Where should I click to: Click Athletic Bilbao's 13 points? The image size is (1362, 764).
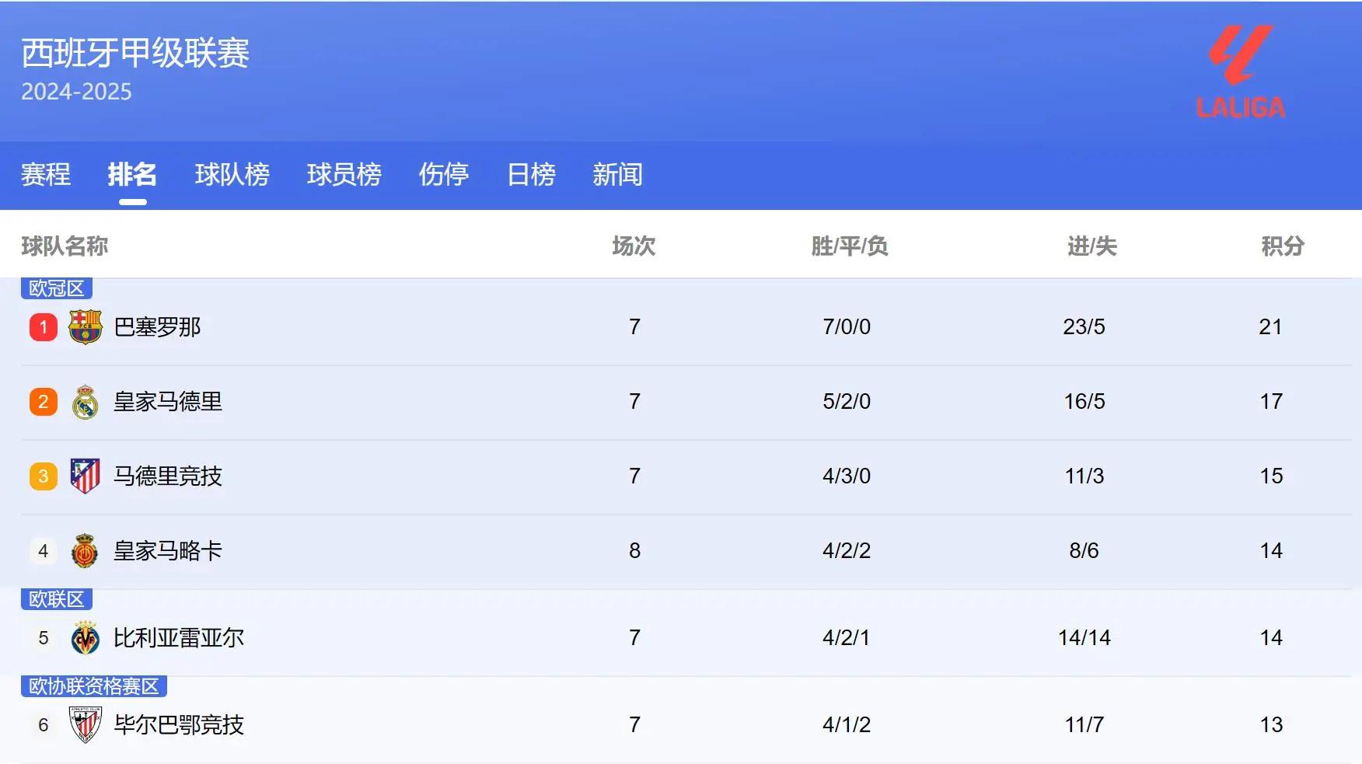(x=1270, y=725)
